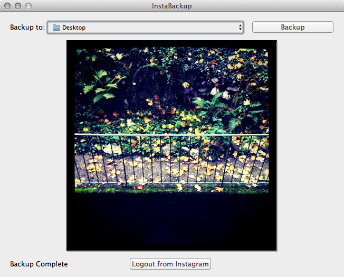The image size is (344, 277).
Task: Click the dropdown stepper arrows beside Desktop
Action: click(240, 27)
